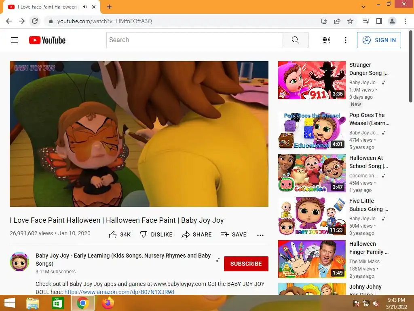This screenshot has height=311, width=414.
Task: Click the DISLIKE thumbs-down button
Action: point(156,234)
